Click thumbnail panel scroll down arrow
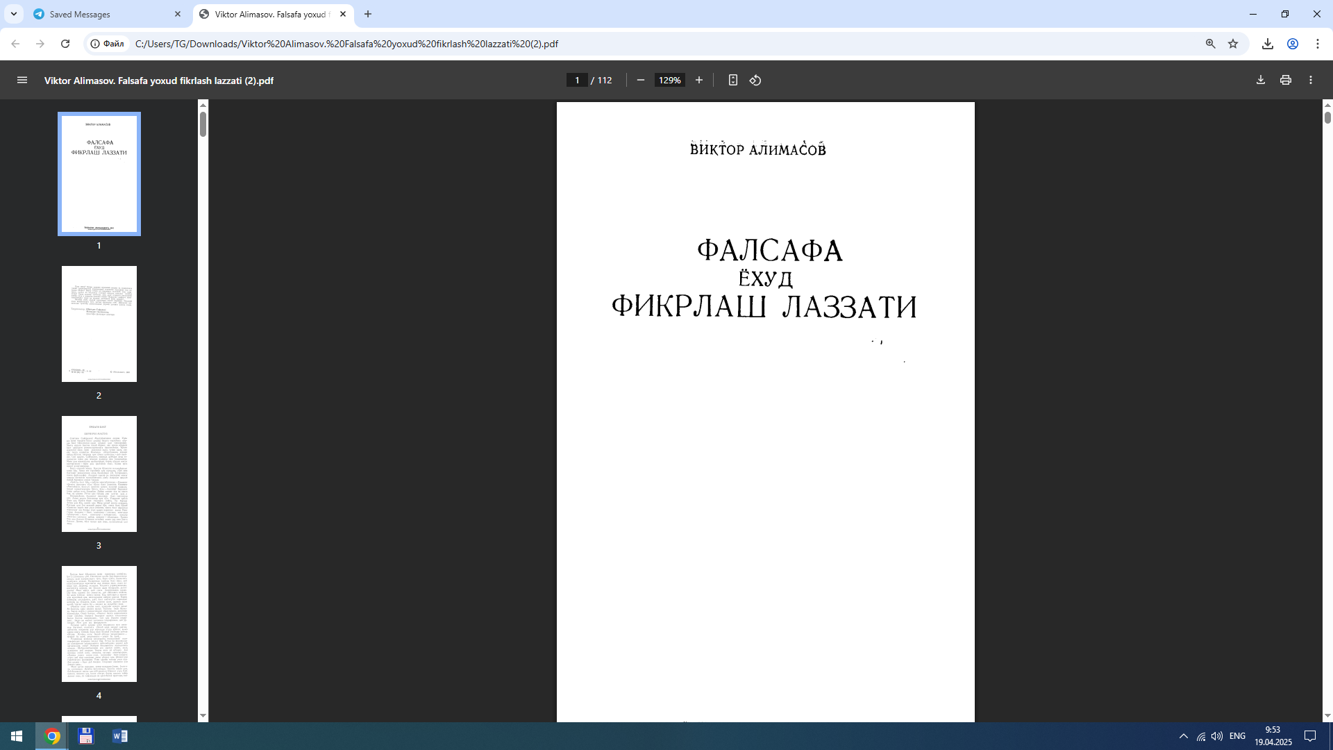Image resolution: width=1333 pixels, height=750 pixels. (203, 716)
